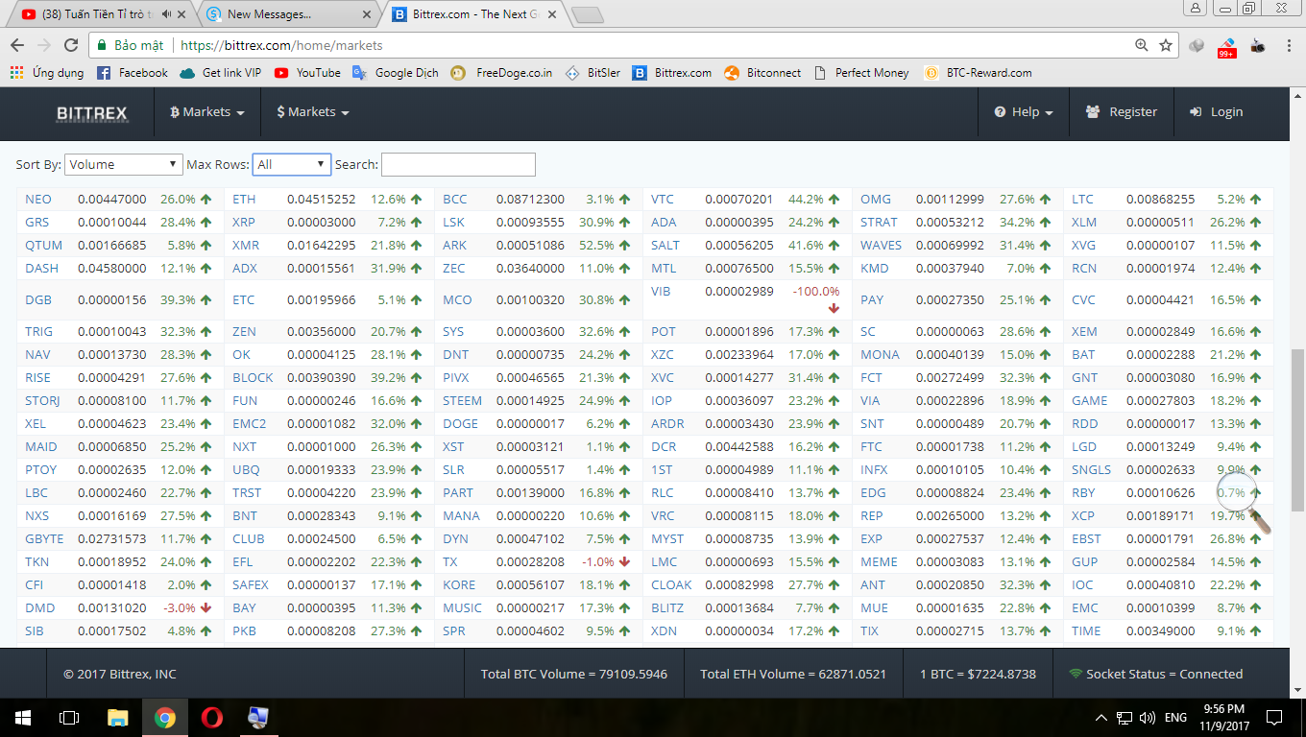This screenshot has width=1306, height=737.
Task: Click the red down arrow beside VIB
Action: coord(834,308)
